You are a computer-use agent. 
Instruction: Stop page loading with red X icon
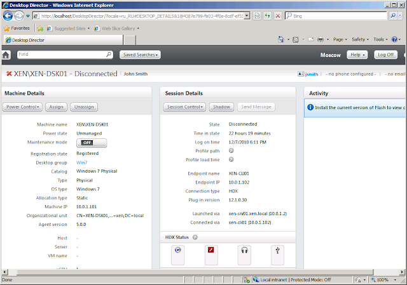click(278, 16)
